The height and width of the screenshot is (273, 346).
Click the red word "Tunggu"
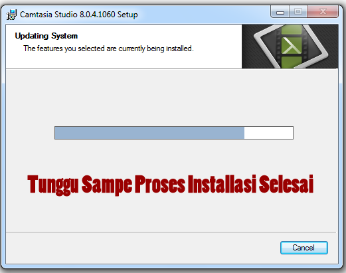point(53,185)
